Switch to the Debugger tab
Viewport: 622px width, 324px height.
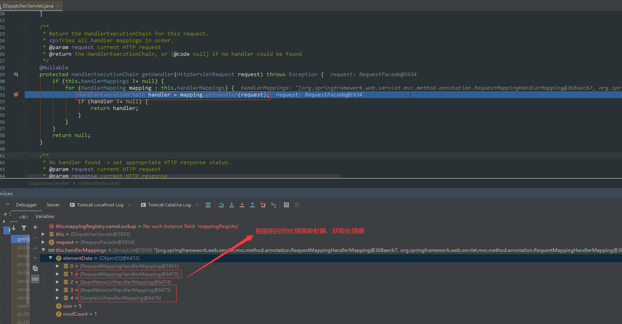(x=26, y=205)
